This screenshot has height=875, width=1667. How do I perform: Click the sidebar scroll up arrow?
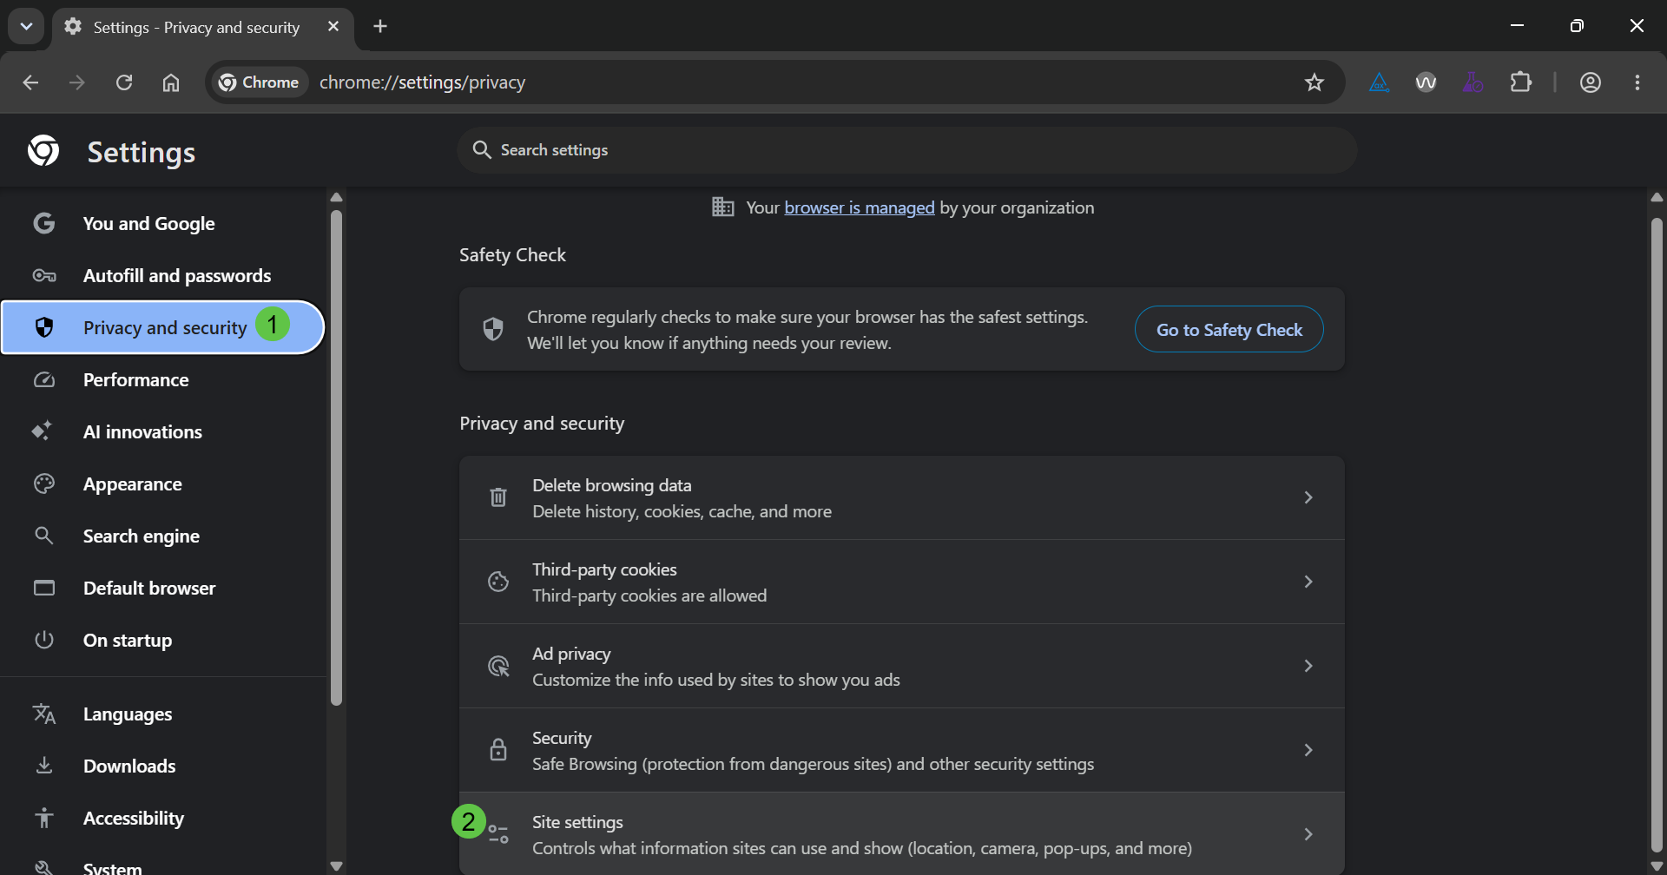pos(337,198)
